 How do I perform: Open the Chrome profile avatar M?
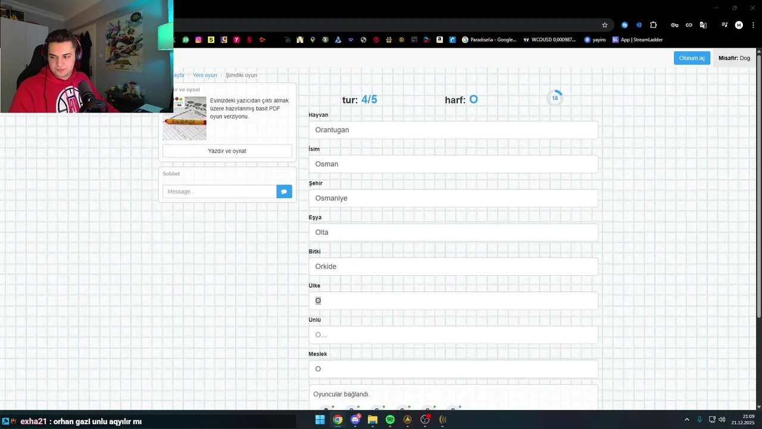pyautogui.click(x=739, y=25)
